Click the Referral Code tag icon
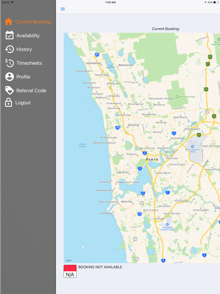220x294 pixels. coord(9,90)
